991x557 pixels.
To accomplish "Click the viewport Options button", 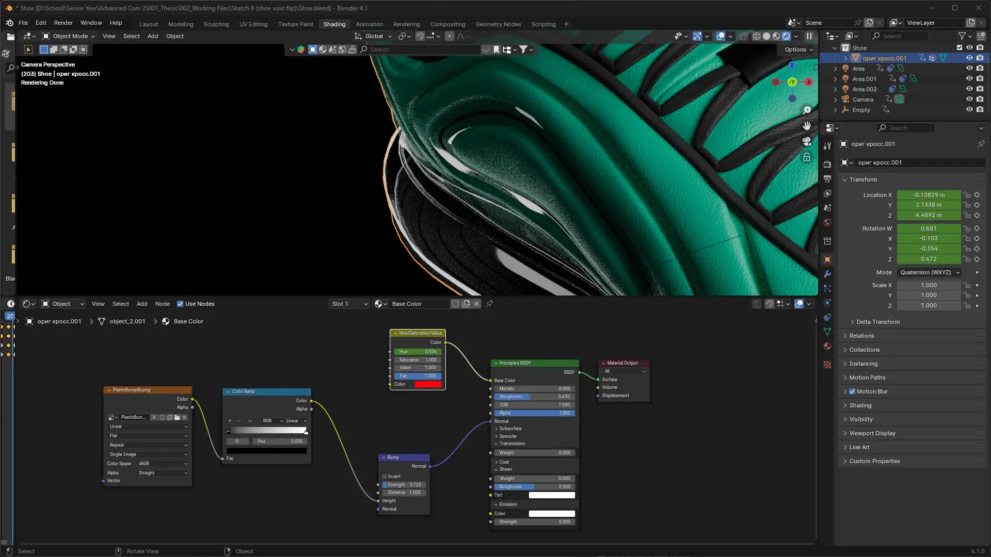I will coord(798,50).
